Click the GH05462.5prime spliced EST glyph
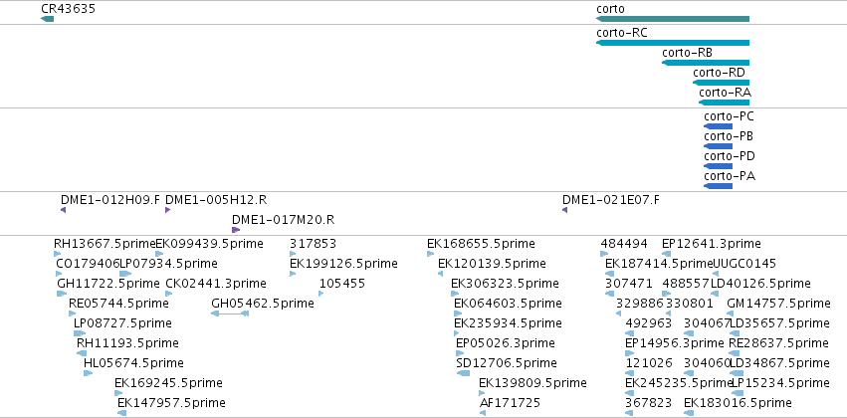847x418 pixels. 230,313
